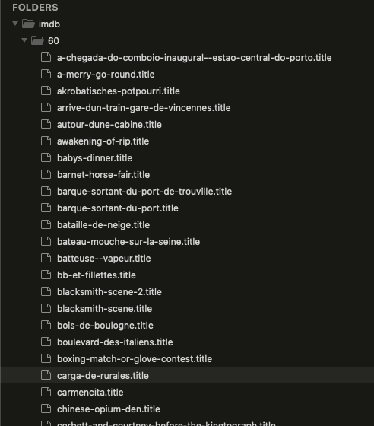This screenshot has width=374, height=426.
Task: Select highlighted carga-de-rurales.title file
Action: (x=103, y=376)
